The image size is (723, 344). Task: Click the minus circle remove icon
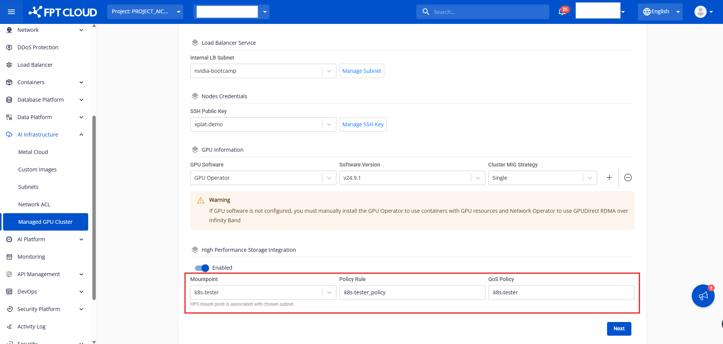click(628, 177)
